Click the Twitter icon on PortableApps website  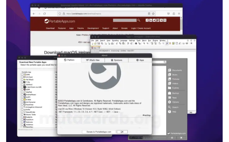pyautogui.click(x=154, y=20)
